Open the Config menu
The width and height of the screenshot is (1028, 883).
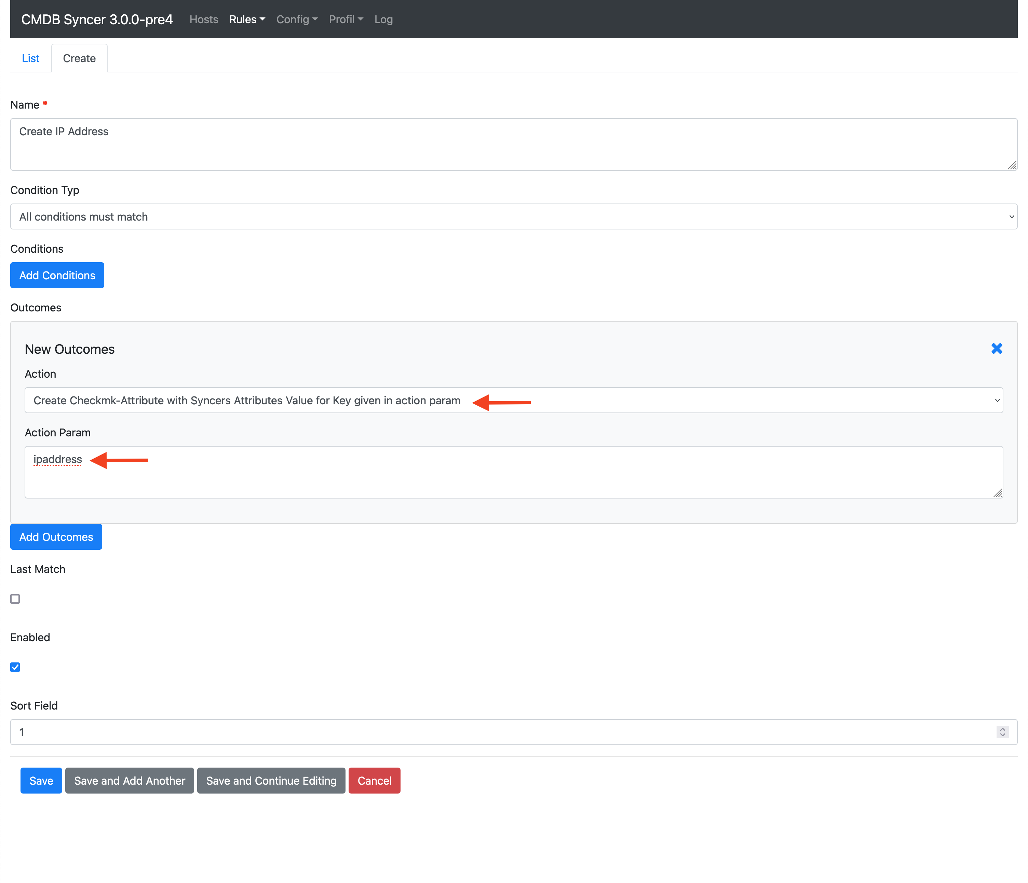point(297,19)
